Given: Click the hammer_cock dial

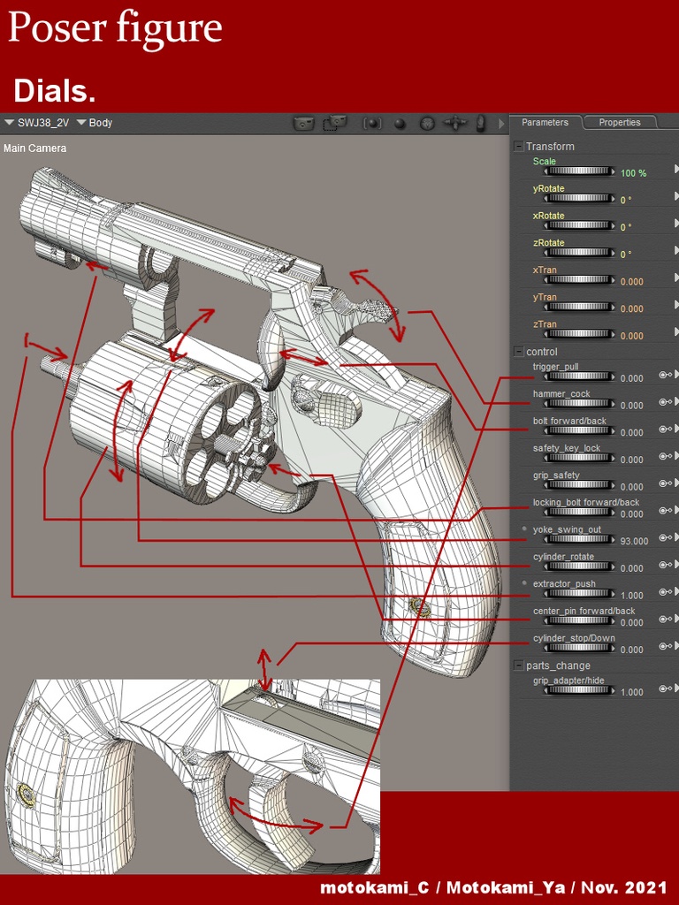Looking at the screenshot, I should pyautogui.click(x=579, y=403).
